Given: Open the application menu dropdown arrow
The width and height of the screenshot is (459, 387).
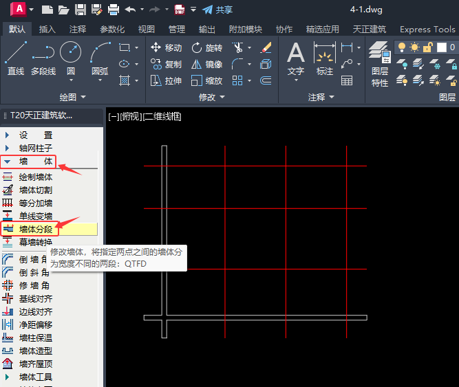Looking at the screenshot, I should [31, 10].
